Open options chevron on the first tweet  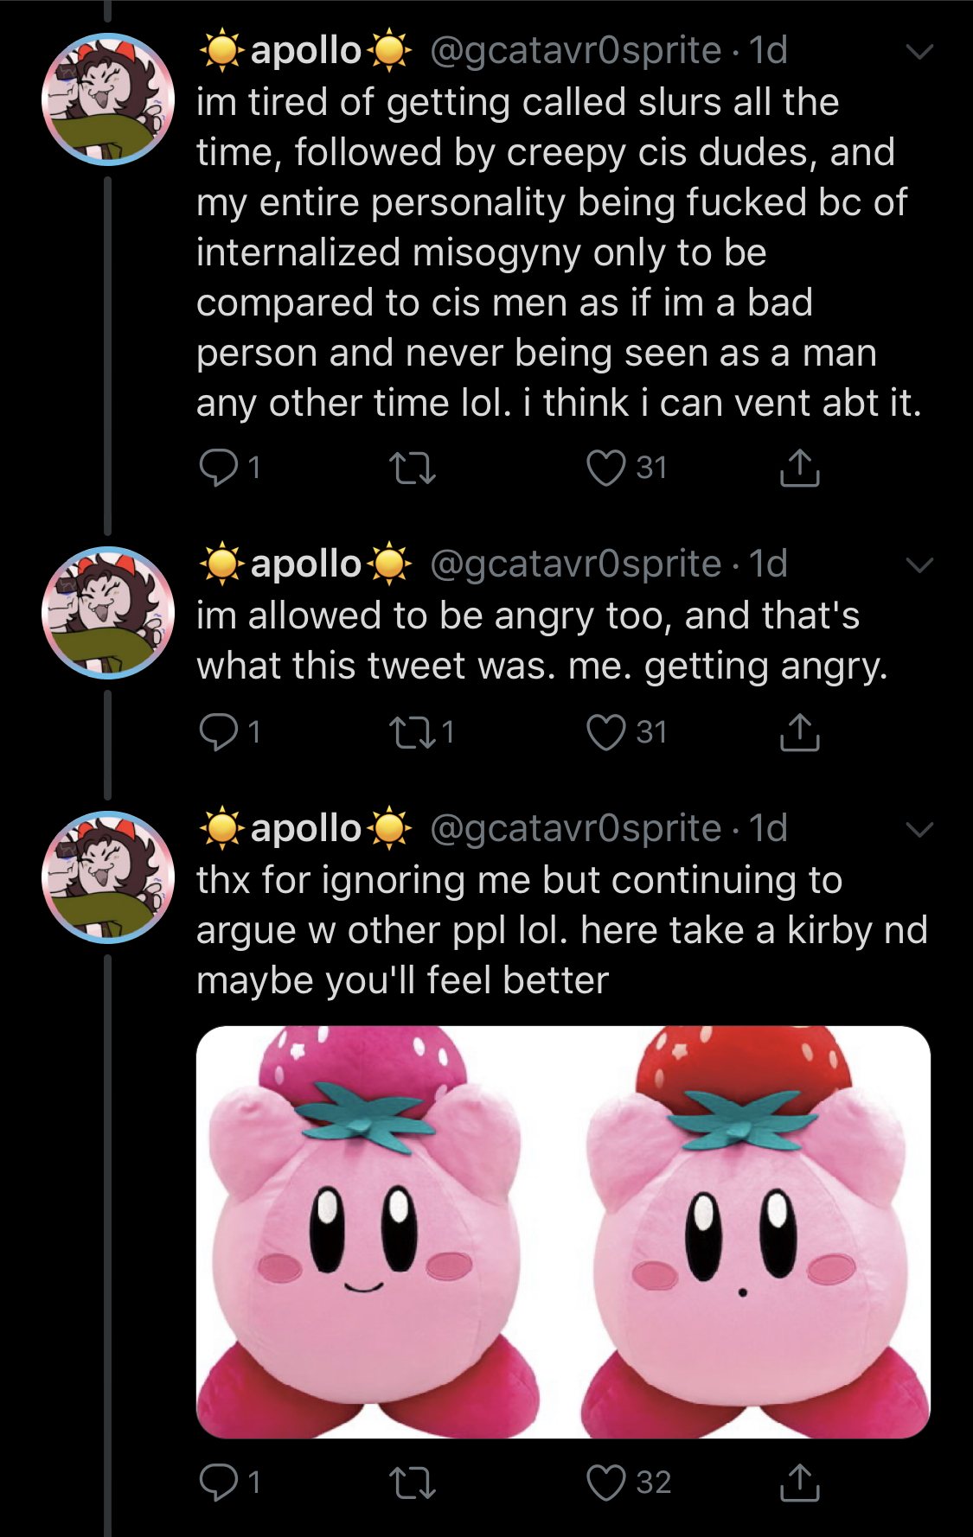[919, 52]
